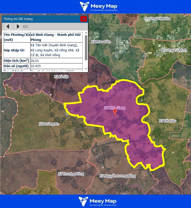Click the Diện tích value 26,01
The width and height of the screenshot is (191, 208).
click(x=35, y=60)
